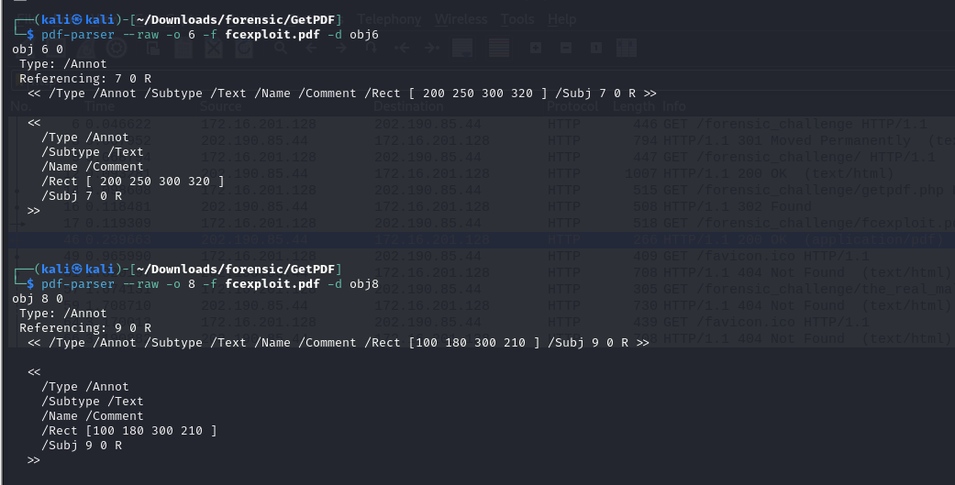
Task: Go forward using right arrow toolbar icon
Action: (x=339, y=48)
